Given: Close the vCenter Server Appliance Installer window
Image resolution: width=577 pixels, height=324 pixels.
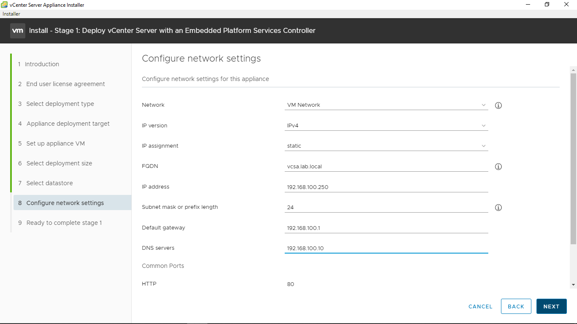Looking at the screenshot, I should click(566, 5).
